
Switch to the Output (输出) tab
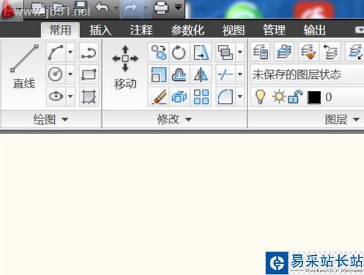[315, 30]
